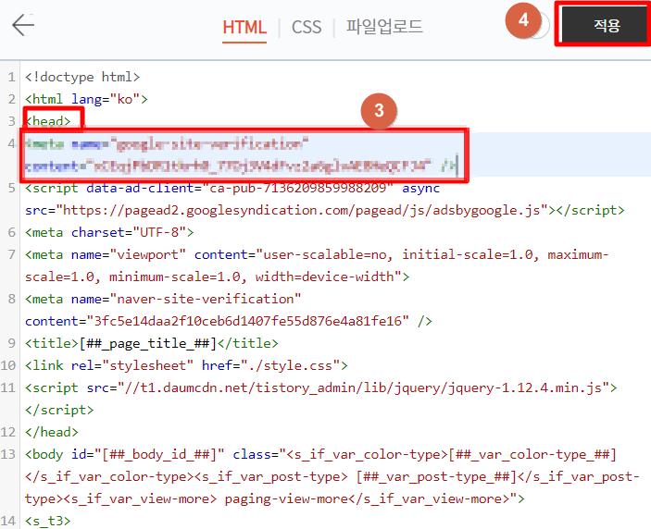Select line number 9 in the gutter
651x529 pixels.
11,344
